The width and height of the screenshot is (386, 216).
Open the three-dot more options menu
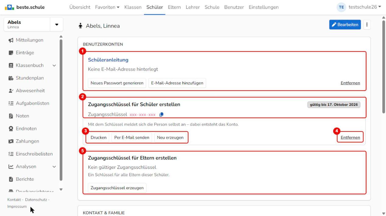[x=367, y=25]
